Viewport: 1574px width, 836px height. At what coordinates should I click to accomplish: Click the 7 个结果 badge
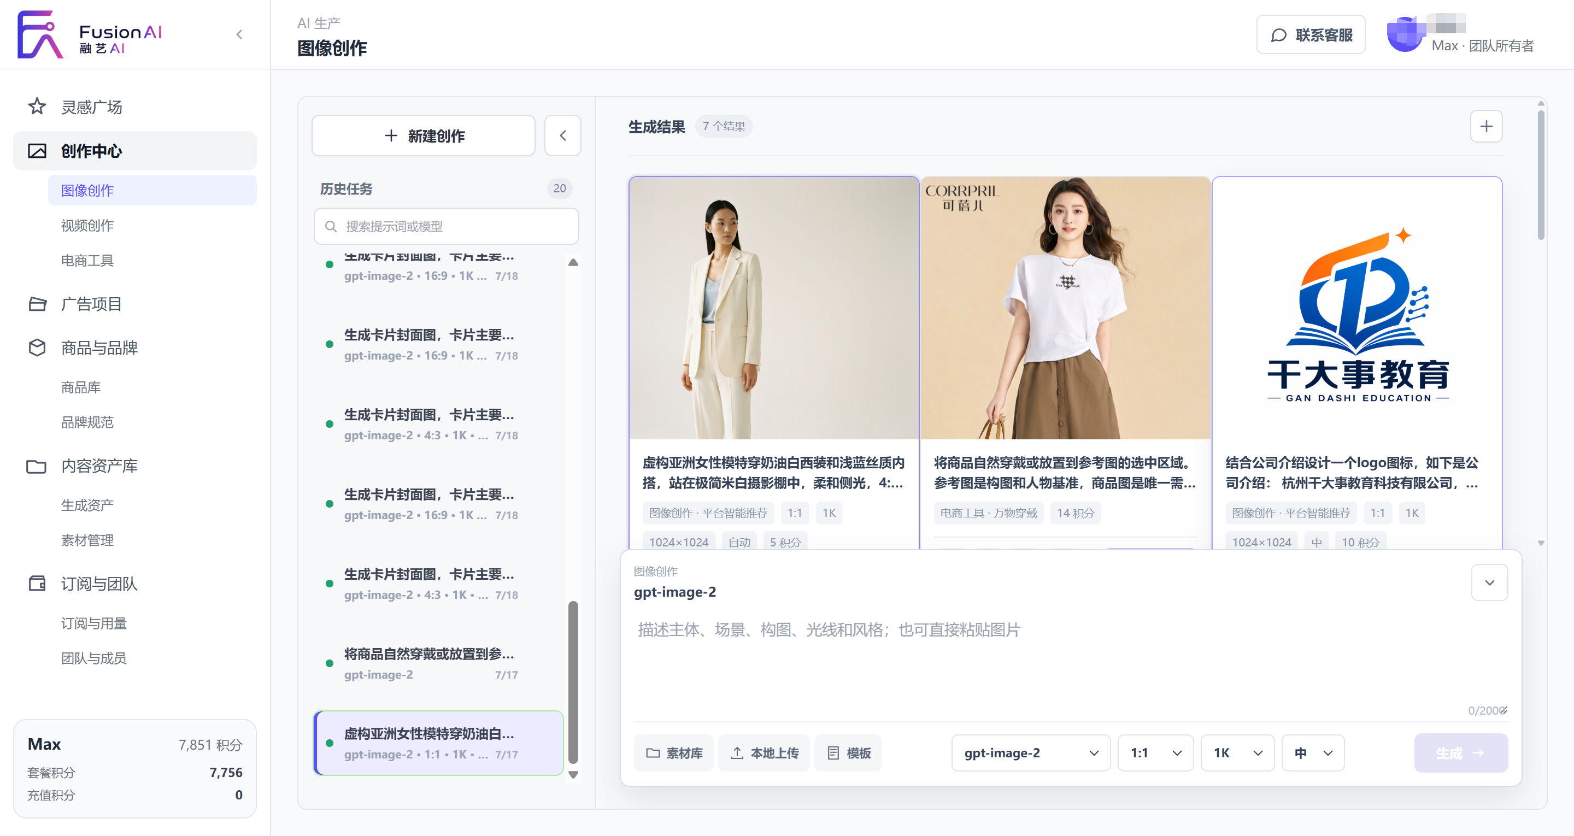point(724,127)
